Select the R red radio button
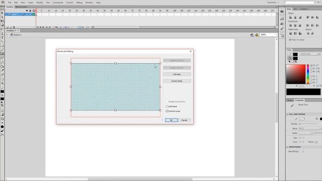Image resolution: width=322 pixels, height=181 pixels. 311,76
